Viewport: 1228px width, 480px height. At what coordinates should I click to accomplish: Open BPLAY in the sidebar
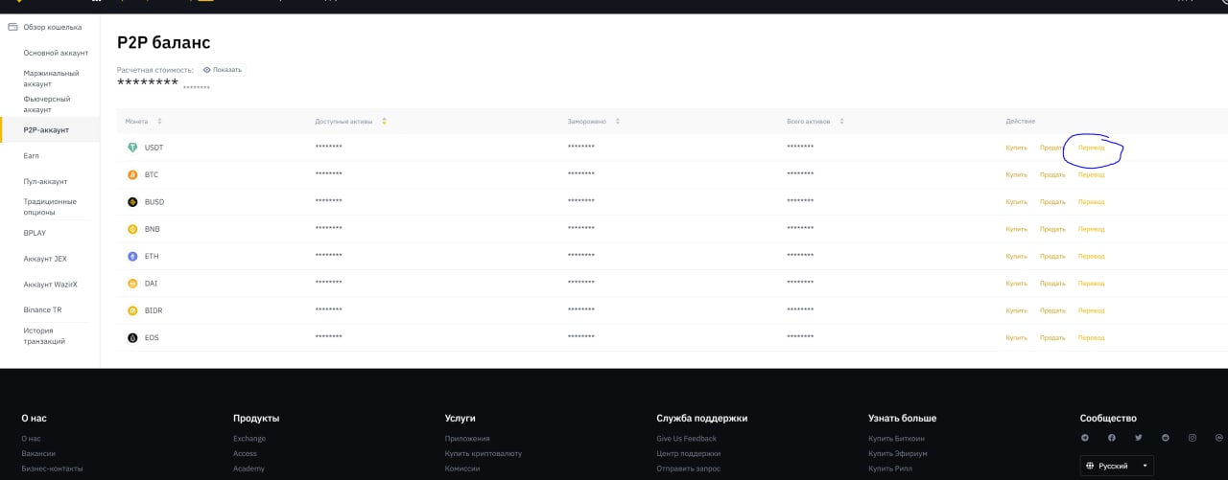pyautogui.click(x=35, y=233)
